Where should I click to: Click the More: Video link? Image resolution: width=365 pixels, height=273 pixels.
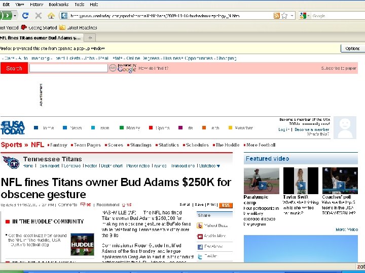tap(347, 230)
